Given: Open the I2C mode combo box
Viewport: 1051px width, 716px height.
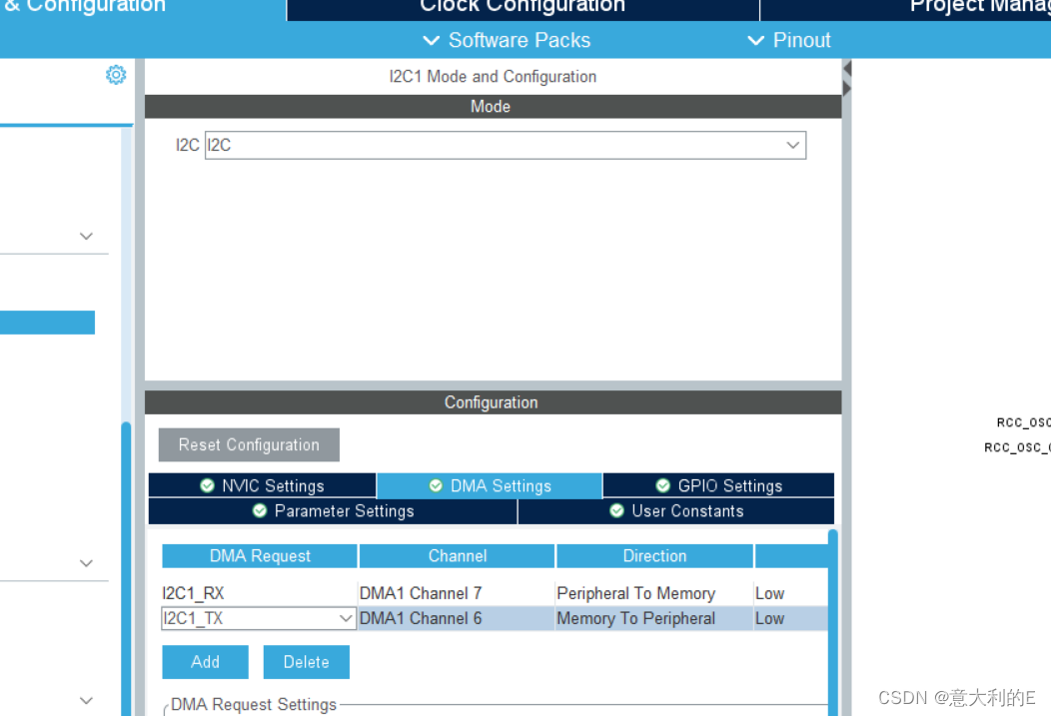Looking at the screenshot, I should point(792,145).
